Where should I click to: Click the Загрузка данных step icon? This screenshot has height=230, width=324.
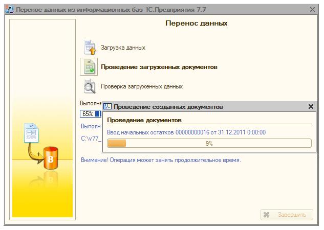point(90,47)
